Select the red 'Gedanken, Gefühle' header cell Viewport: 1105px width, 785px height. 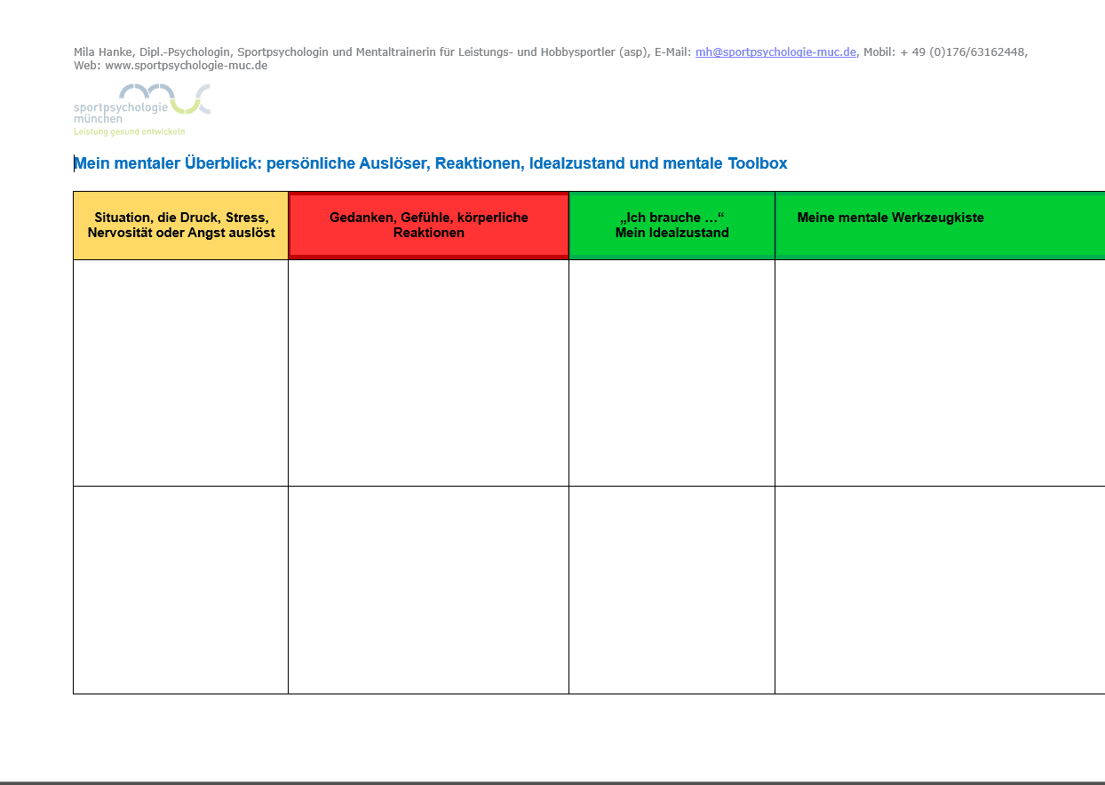click(x=428, y=226)
